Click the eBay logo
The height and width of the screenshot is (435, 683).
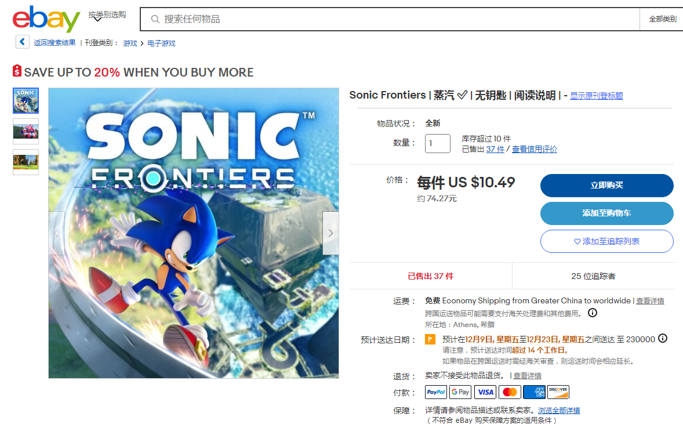(x=46, y=19)
